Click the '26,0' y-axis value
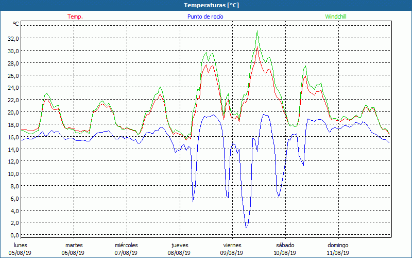This screenshot has width=412, height=258. click(13, 75)
